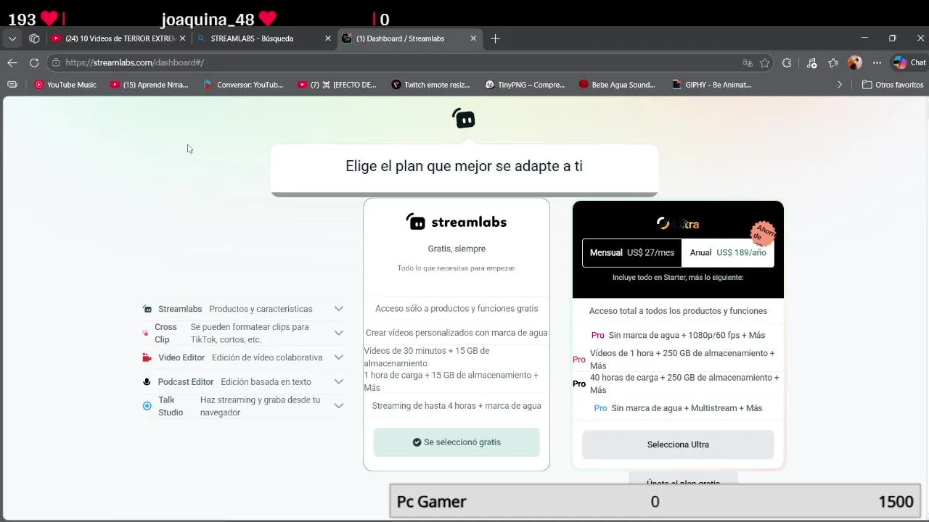Expand the Cross Clip feature row
Viewport: 929px width, 522px height.
(338, 333)
